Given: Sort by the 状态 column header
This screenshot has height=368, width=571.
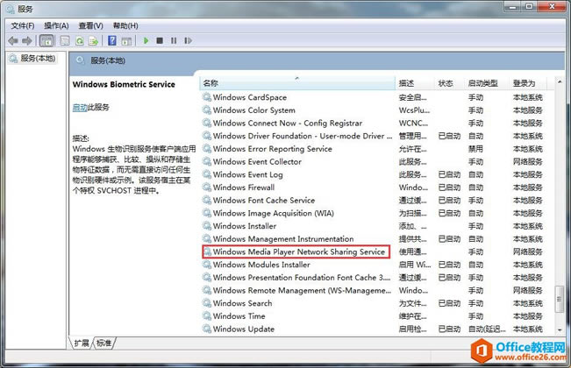Looking at the screenshot, I should [x=449, y=83].
